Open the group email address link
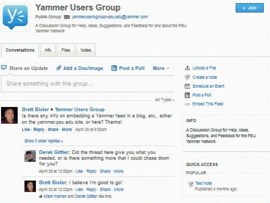This screenshot has width=270, height=203. pyautogui.click(x=110, y=17)
